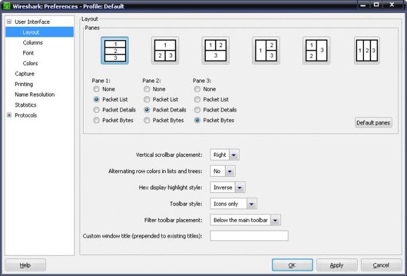Set Pane 3 to Packet Bytes
This screenshot has height=276, width=407.
coord(197,120)
